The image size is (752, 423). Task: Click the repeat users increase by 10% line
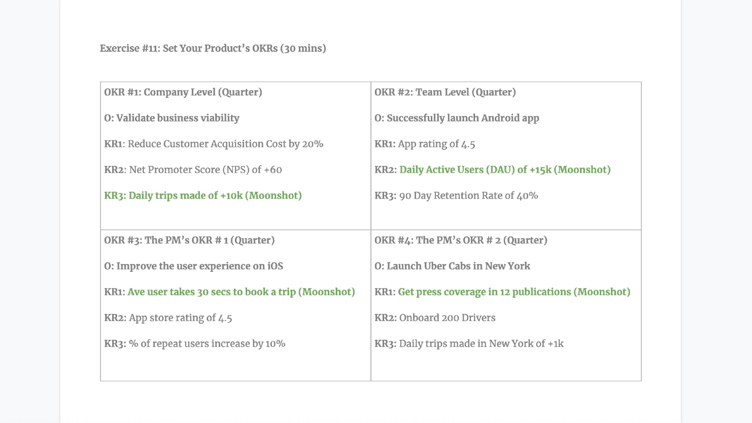tap(195, 344)
